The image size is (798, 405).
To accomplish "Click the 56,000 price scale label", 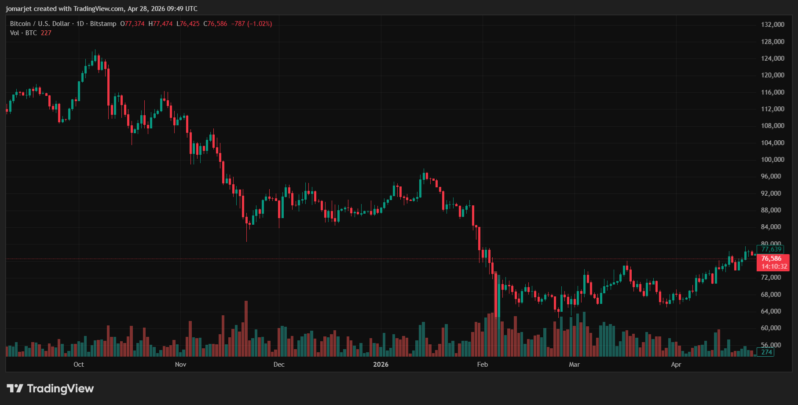I will 772,345.
